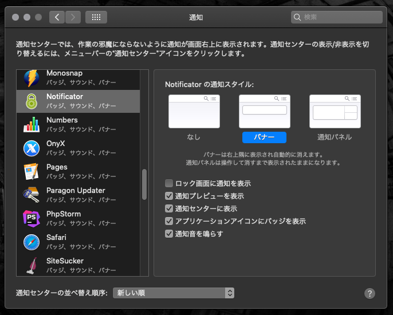
Task: Click the 通知センターの並べ替え順序 label
Action: click(62, 293)
